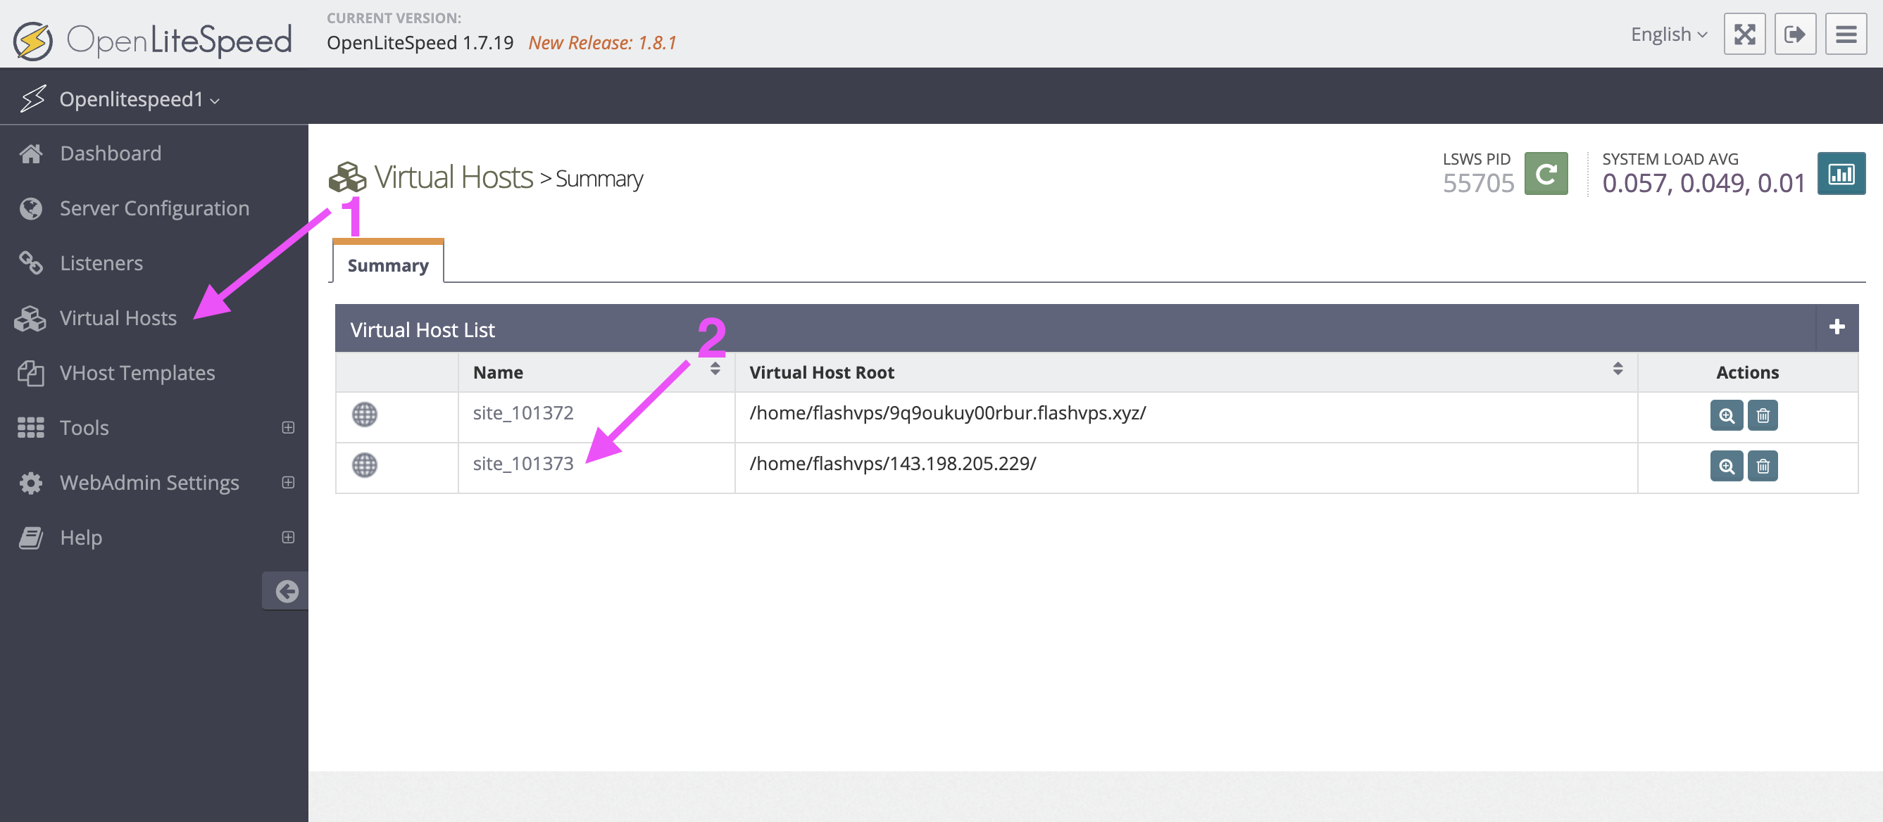Click the green LSWS graceful restart icon

tap(1545, 174)
